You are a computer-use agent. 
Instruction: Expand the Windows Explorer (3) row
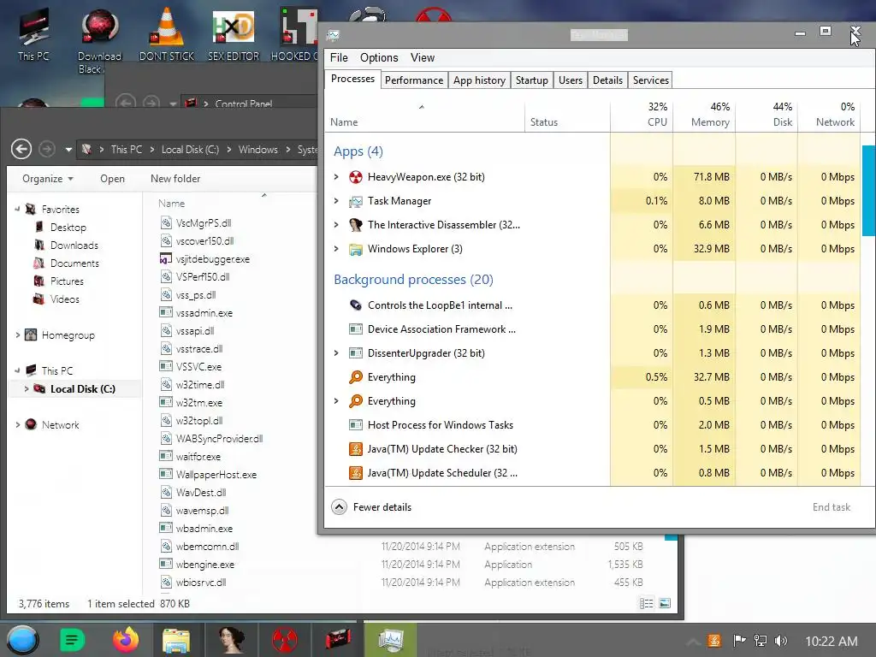pyautogui.click(x=336, y=249)
